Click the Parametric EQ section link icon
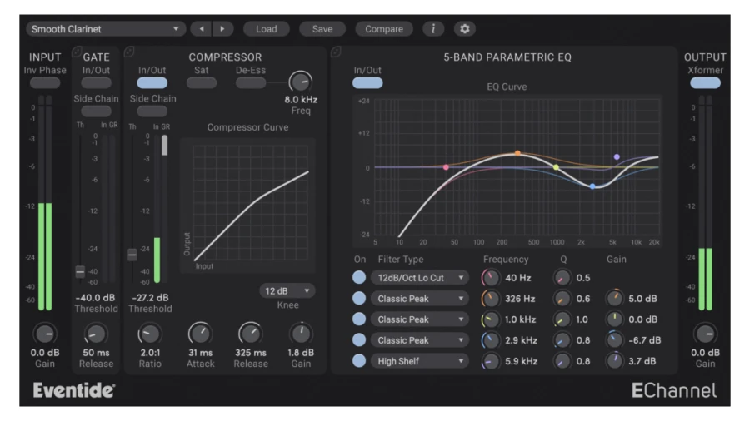 pos(336,52)
